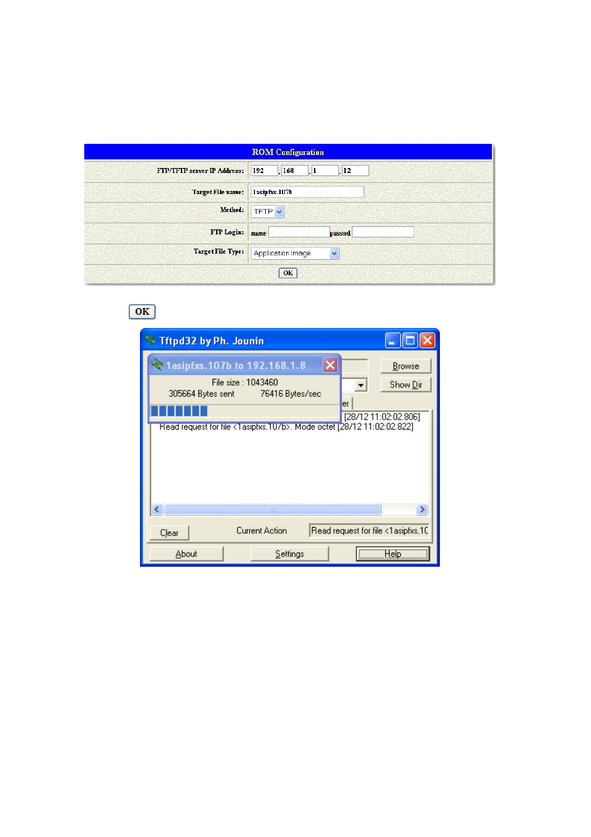591x837 pixels.
Task: Click the transfer dialog icon beside 1asipfxs.107b
Action: coord(157,365)
